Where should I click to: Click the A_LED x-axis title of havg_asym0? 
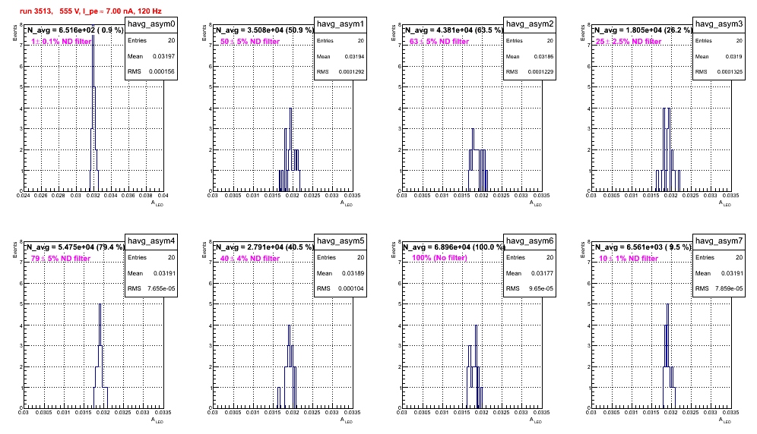[x=157, y=203]
